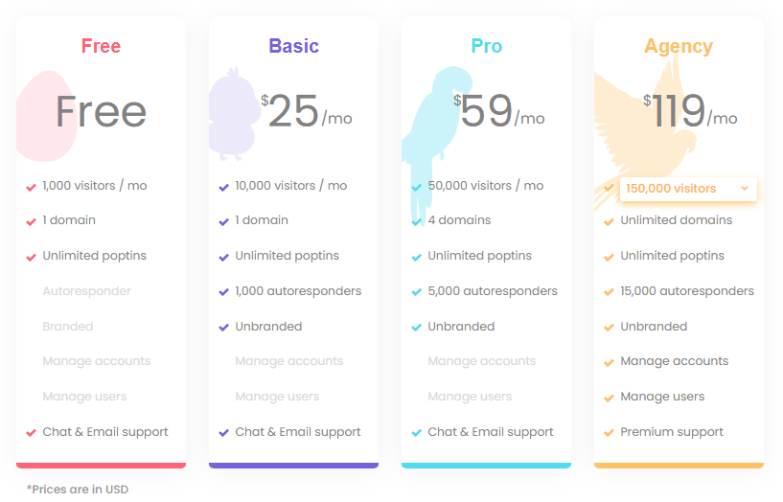Click purple checkmark beside 1,000 autoresponders
The width and height of the screenshot is (783, 502).
pos(223,292)
